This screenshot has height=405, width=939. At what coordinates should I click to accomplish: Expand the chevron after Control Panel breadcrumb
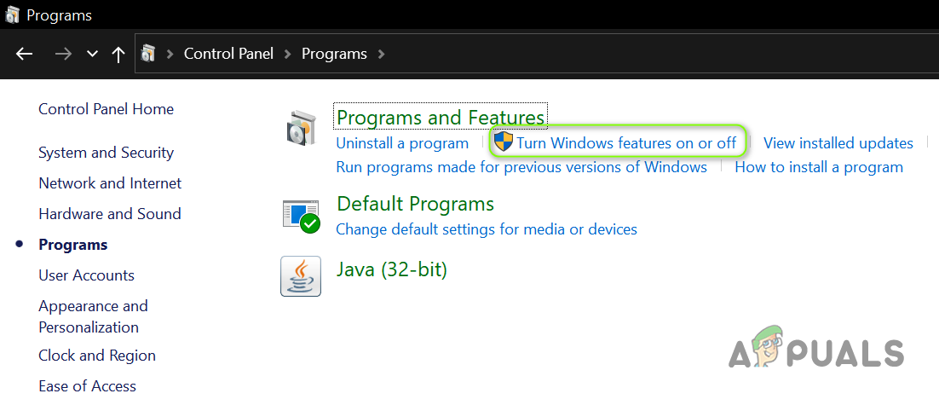click(289, 54)
